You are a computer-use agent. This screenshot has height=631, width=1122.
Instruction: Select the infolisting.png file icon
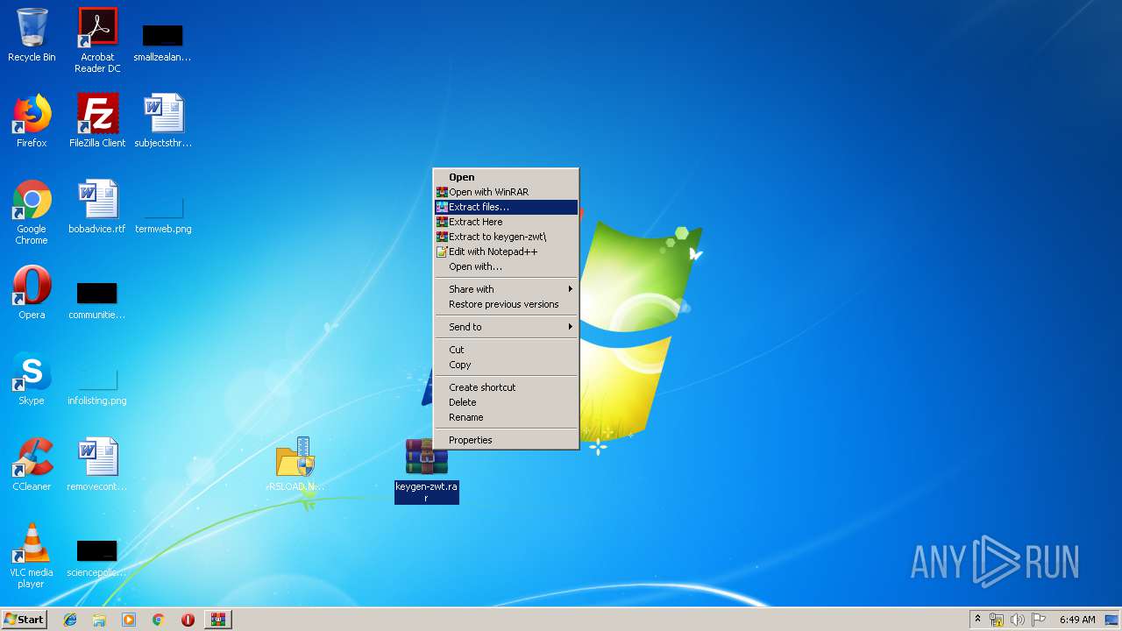97,386
